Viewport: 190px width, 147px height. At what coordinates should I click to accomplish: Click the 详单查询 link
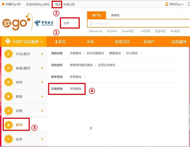[75, 89]
